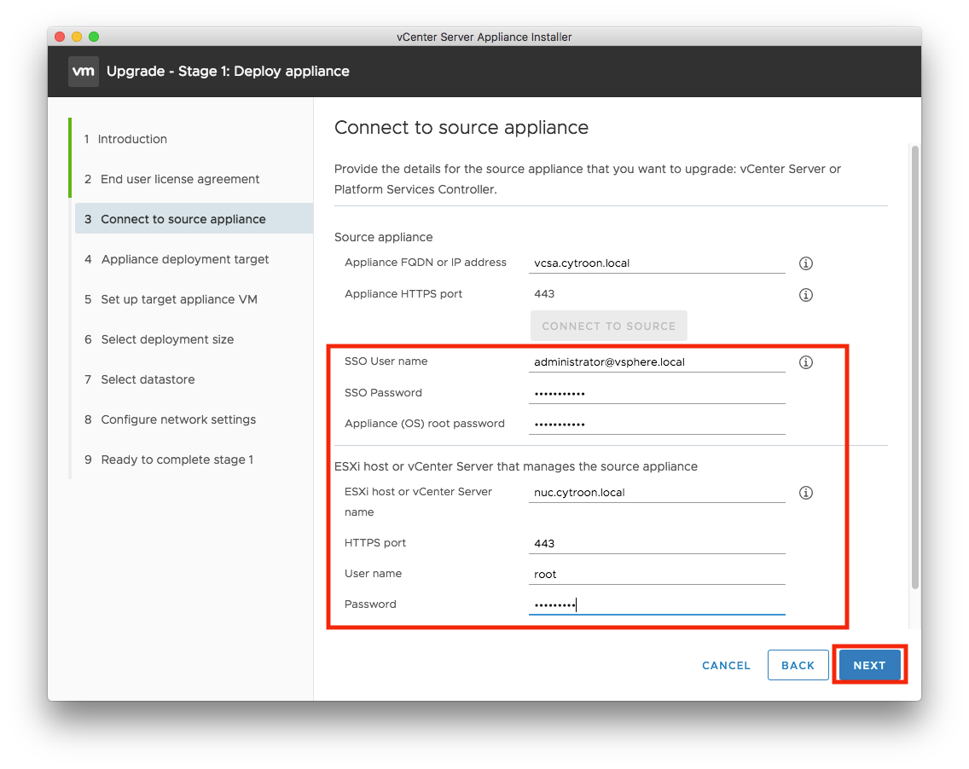Click the NEXT button
Screen dimensions: 969x769
point(869,665)
